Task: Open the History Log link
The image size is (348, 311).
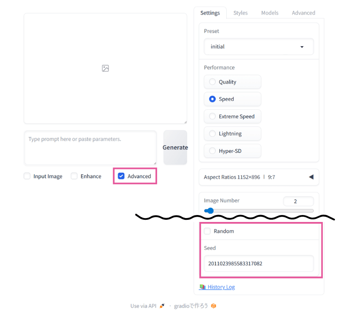Action: pyautogui.click(x=221, y=287)
